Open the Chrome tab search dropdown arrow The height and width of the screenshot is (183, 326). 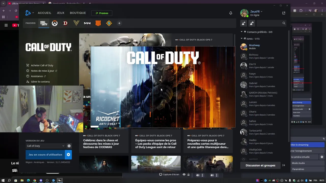3,4
